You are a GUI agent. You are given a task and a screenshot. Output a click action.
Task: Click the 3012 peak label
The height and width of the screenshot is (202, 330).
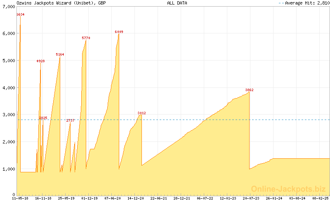coord(141,113)
